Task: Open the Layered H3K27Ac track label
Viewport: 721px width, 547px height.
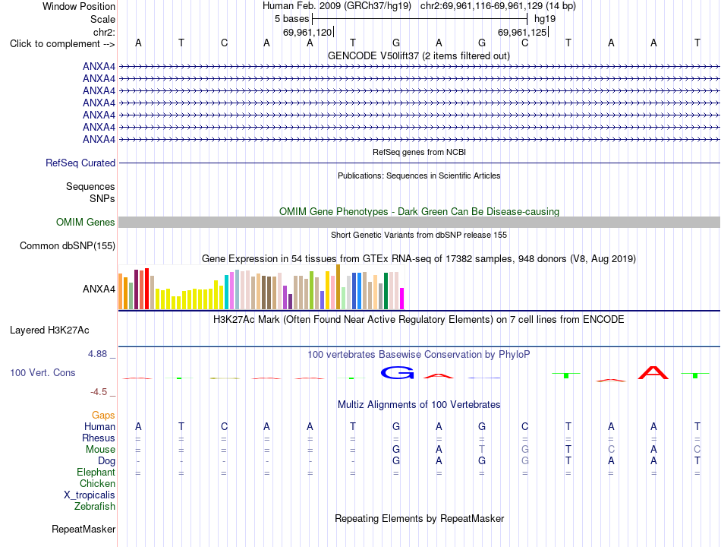Action: point(49,330)
